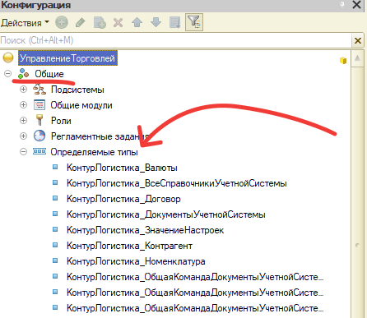Expand the Подсистемы node
Image resolution: width=367 pixels, height=318 pixels.
coord(24,90)
